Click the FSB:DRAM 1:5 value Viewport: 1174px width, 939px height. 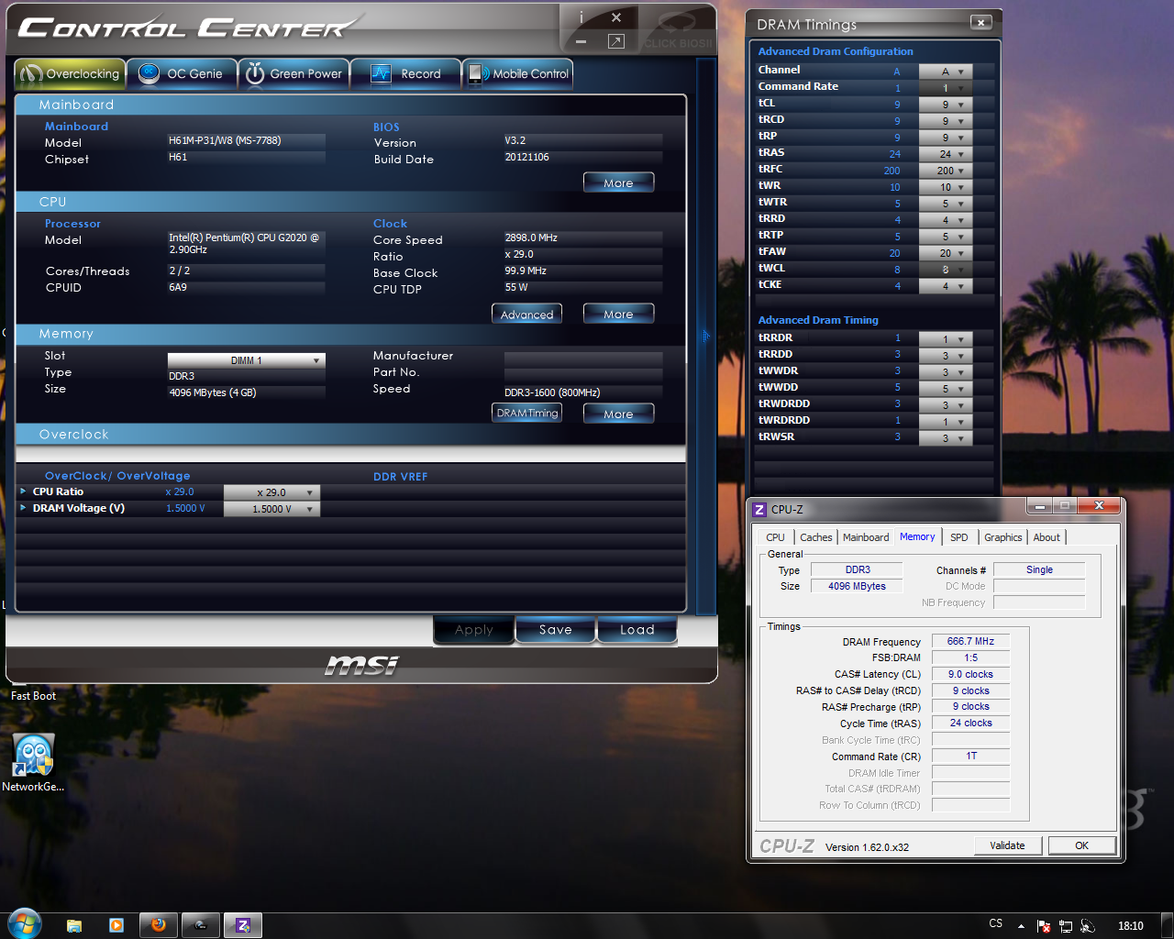[x=970, y=657]
